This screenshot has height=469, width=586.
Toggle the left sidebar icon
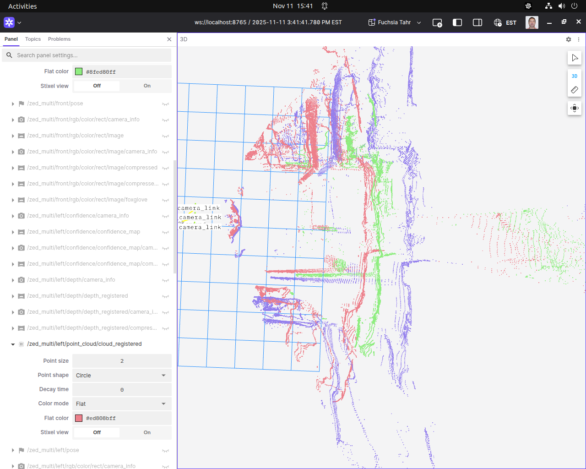click(457, 22)
